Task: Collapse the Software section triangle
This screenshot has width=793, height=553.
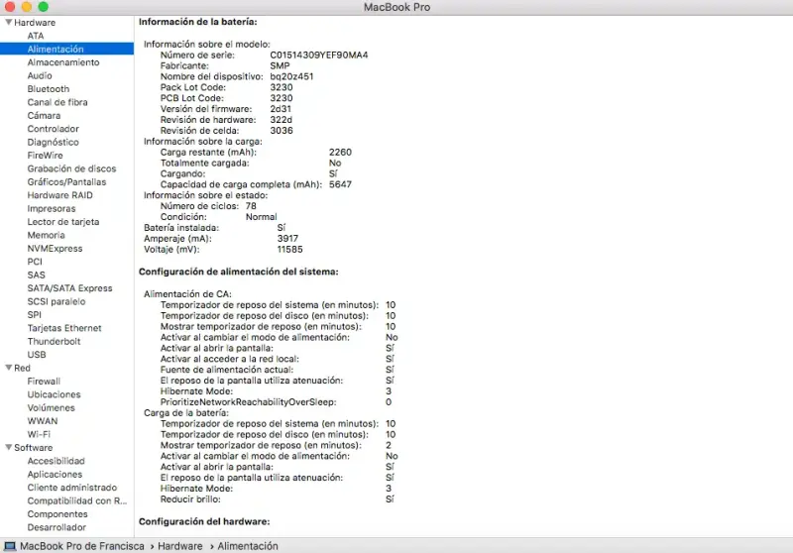Action: point(9,447)
